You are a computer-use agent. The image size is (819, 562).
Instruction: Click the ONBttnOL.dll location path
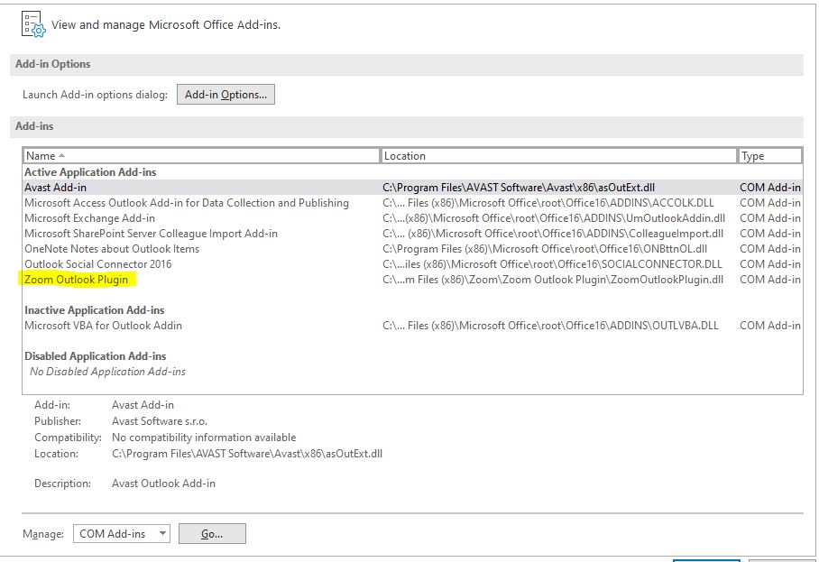[545, 249]
